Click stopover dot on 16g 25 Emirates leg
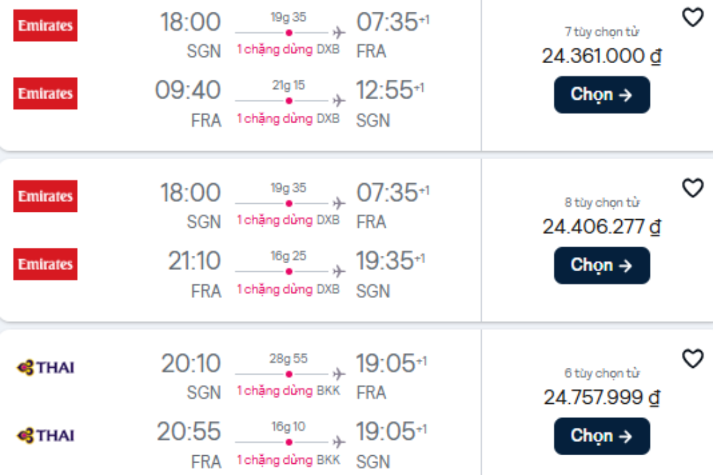Screen dimensions: 713x475 point(289,271)
